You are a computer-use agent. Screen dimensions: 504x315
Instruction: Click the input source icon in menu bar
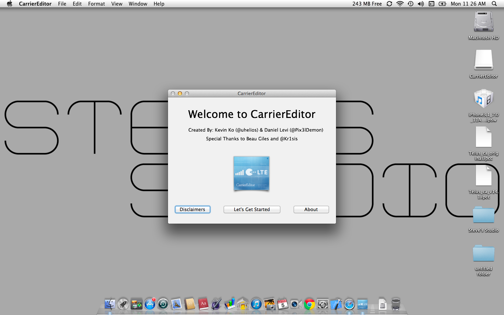(x=432, y=4)
